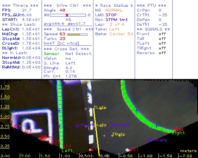The image size is (198, 158).
Task: Select the purple Lmfgtp marker
Action: (112, 126)
